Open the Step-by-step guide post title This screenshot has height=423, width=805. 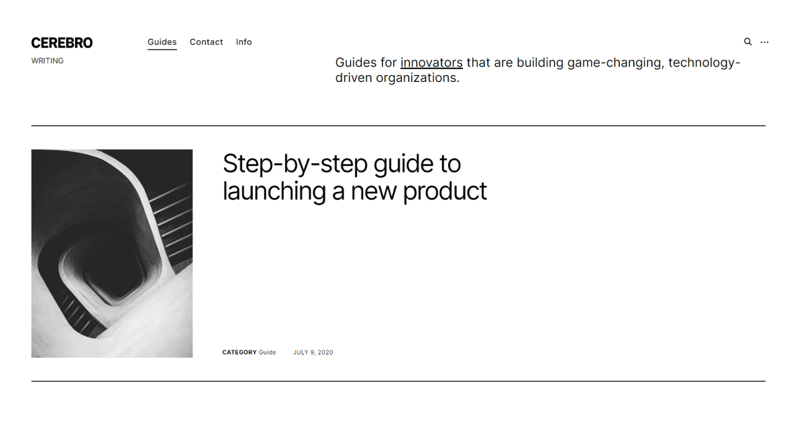[341, 164]
